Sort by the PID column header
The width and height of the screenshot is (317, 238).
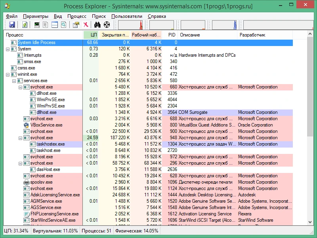[x=170, y=35]
